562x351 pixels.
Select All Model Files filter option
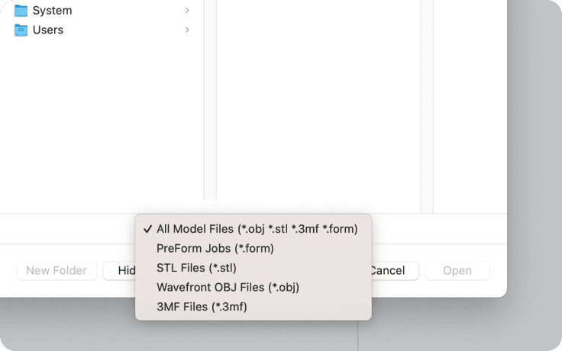tap(254, 229)
